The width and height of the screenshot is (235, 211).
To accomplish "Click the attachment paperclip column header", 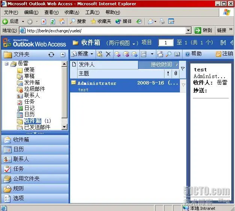I will coord(176,74).
